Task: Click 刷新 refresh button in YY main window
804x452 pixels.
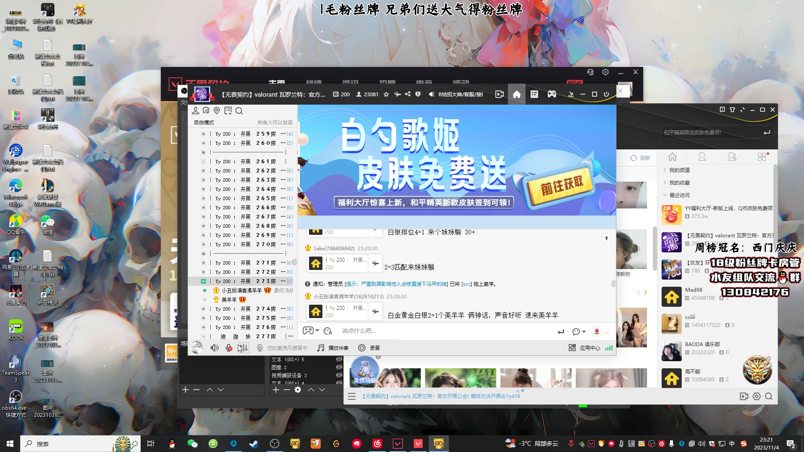Action: [x=640, y=158]
